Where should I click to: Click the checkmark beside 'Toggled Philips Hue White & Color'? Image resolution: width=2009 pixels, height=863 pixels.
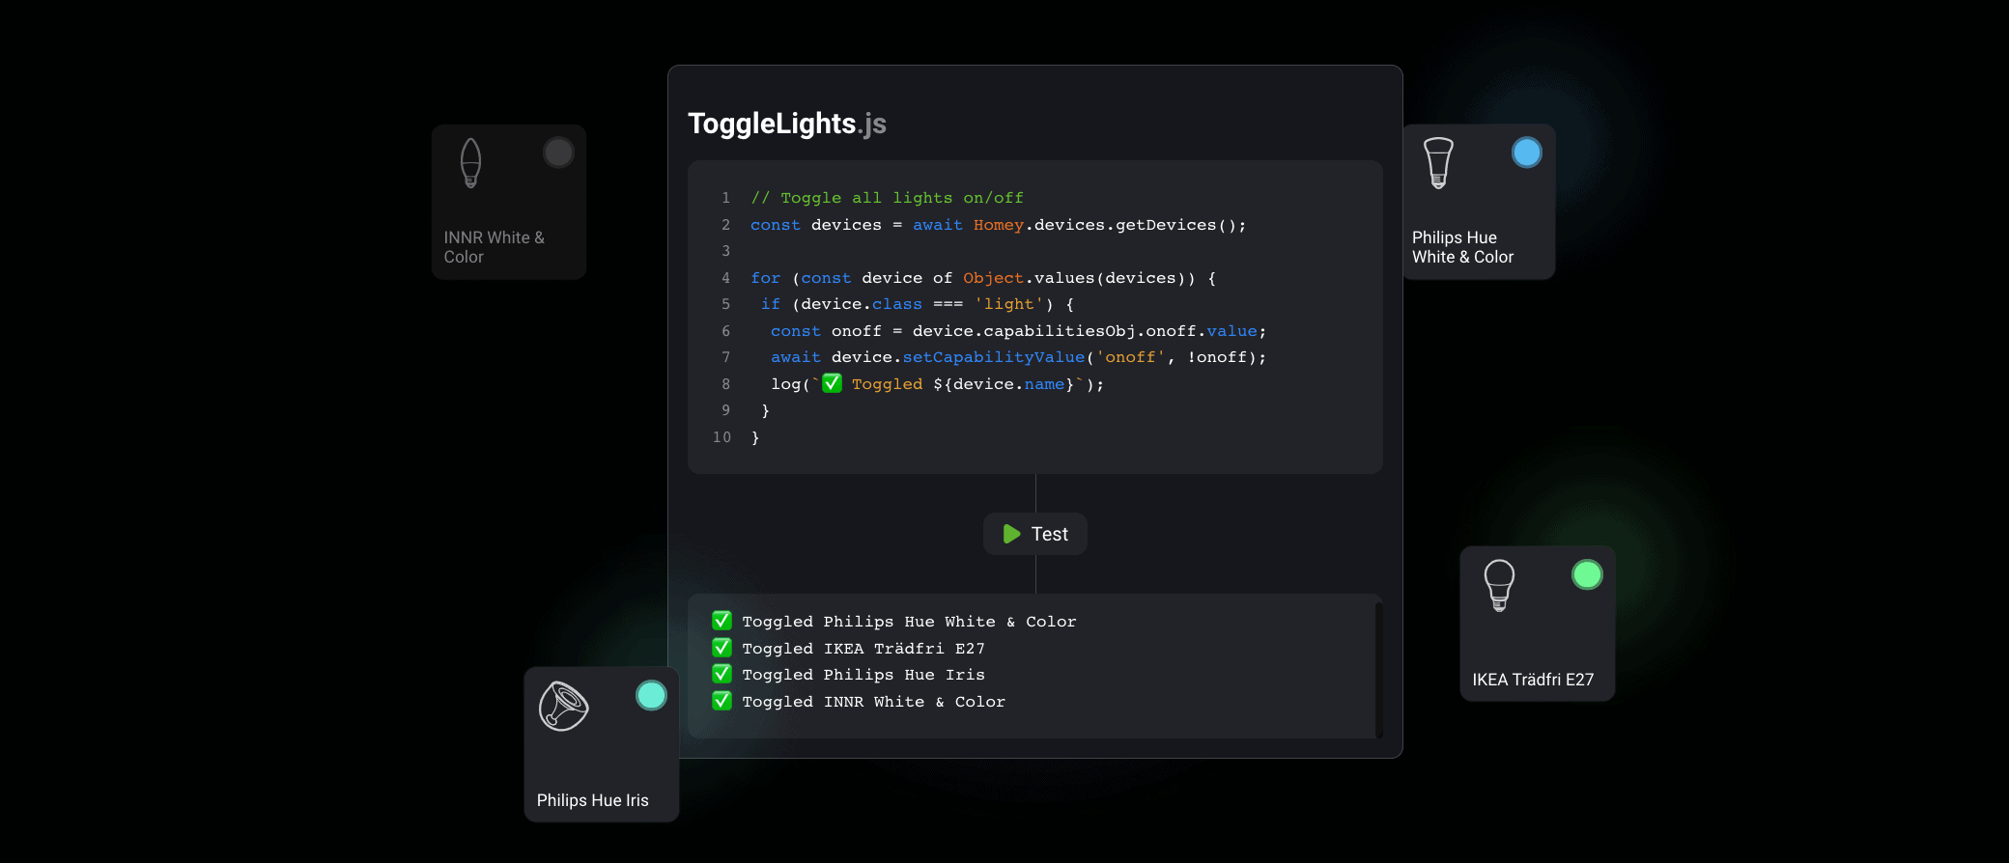[x=722, y=621]
